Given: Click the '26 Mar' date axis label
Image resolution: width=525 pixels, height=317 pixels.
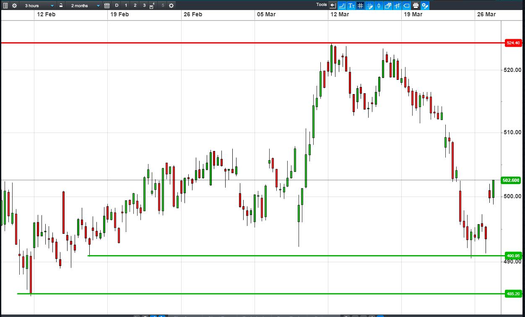Looking at the screenshot, I should pyautogui.click(x=486, y=14).
